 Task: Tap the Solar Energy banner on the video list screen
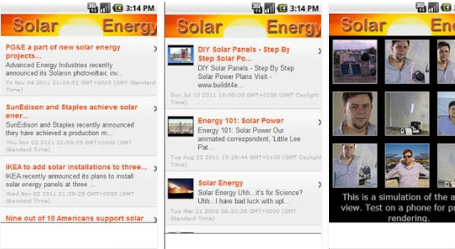243,26
